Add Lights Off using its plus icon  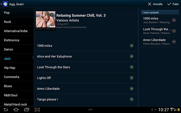(132, 78)
